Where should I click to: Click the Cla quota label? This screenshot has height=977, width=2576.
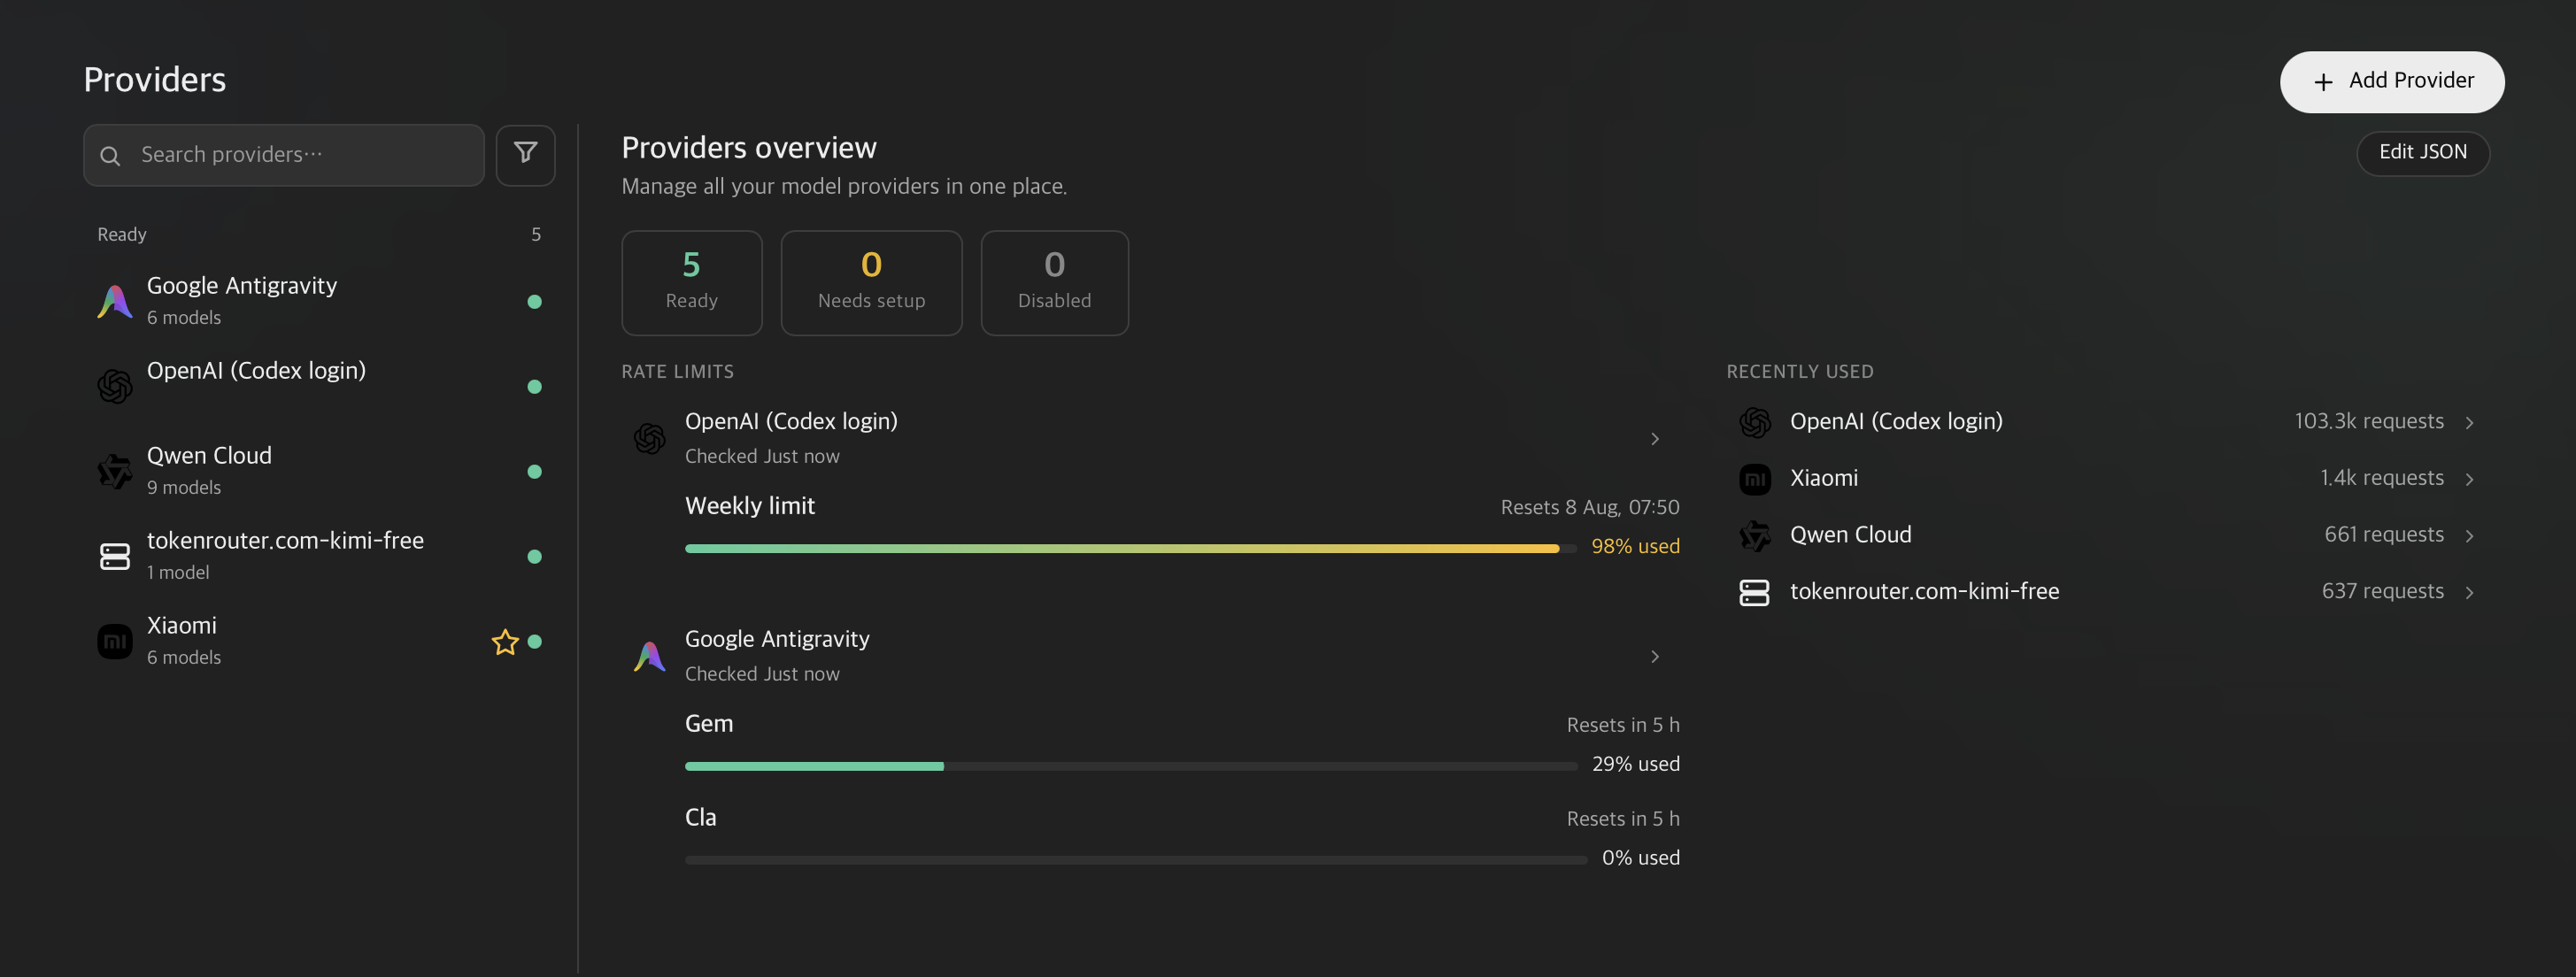click(x=701, y=818)
